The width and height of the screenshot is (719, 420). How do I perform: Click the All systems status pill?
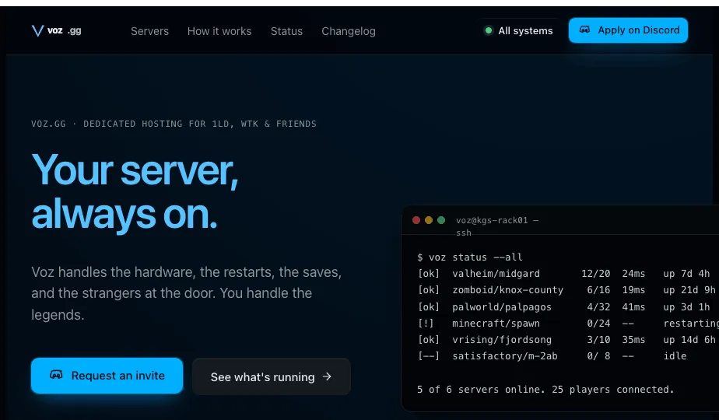point(518,30)
